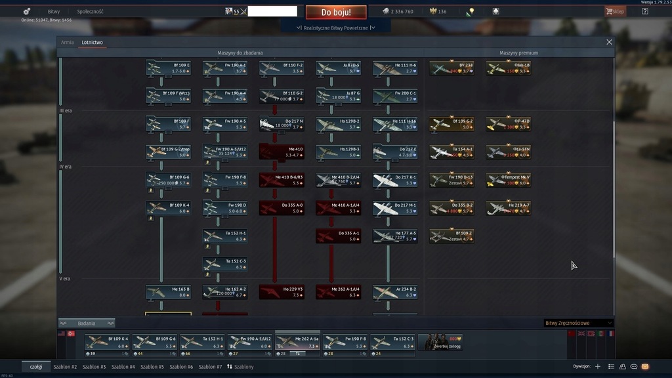Open the orange mail icon
672x378 pixels.
[x=645, y=366]
